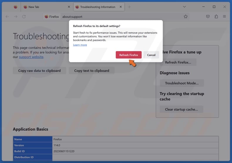The width and height of the screenshot is (232, 163).
Task: Minimize the Firefox window
Action: (x=204, y=7)
